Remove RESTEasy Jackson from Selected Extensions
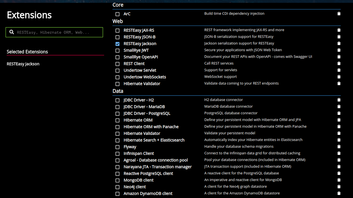This screenshot has width=353, height=198. [23, 64]
